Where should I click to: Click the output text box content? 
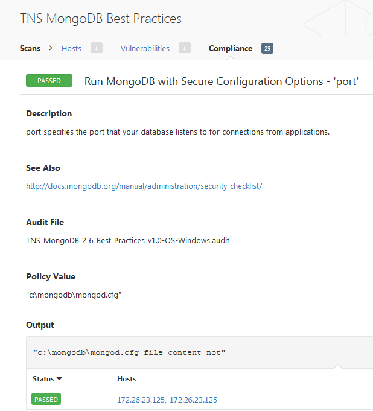point(129,352)
